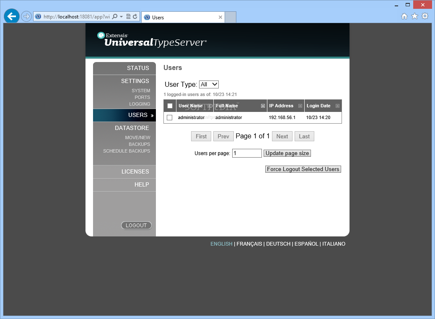
Task: Minimize the browser window
Action: point(396,5)
